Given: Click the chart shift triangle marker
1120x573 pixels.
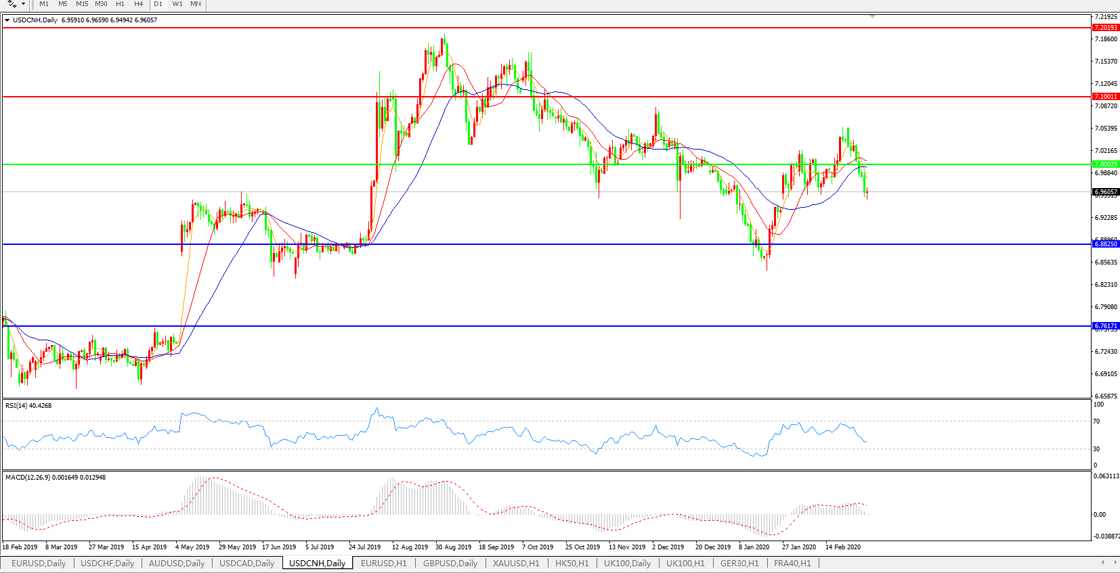Looking at the screenshot, I should 872,16.
